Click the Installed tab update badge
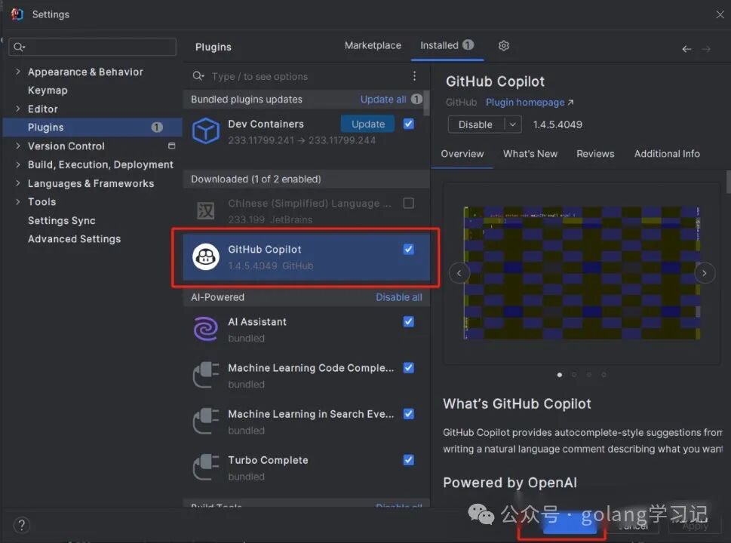The height and width of the screenshot is (543, 731). (468, 44)
